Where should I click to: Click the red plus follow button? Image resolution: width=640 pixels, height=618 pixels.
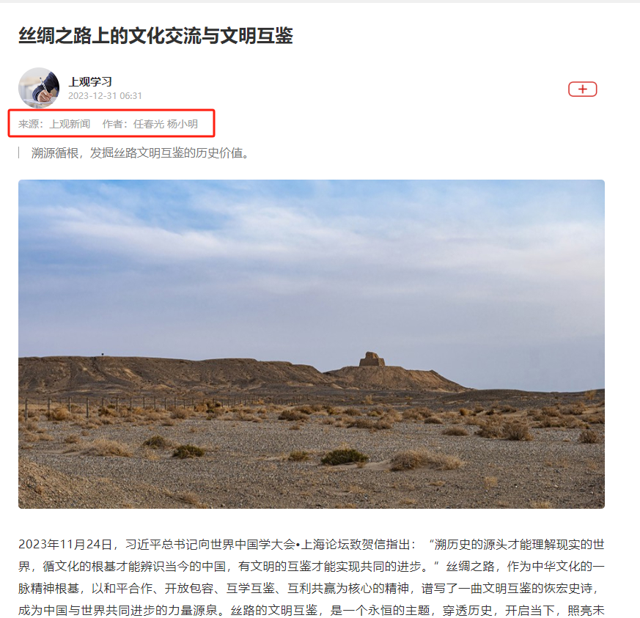pos(582,89)
